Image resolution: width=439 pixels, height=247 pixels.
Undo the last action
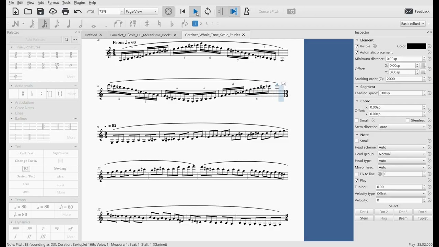[x=78, y=11]
